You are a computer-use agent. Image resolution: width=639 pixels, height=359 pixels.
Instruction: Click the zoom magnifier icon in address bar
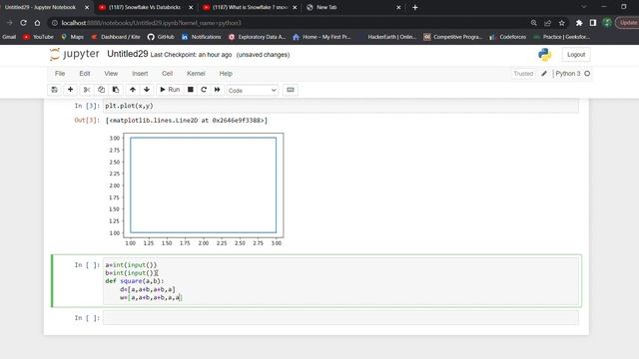click(x=533, y=23)
